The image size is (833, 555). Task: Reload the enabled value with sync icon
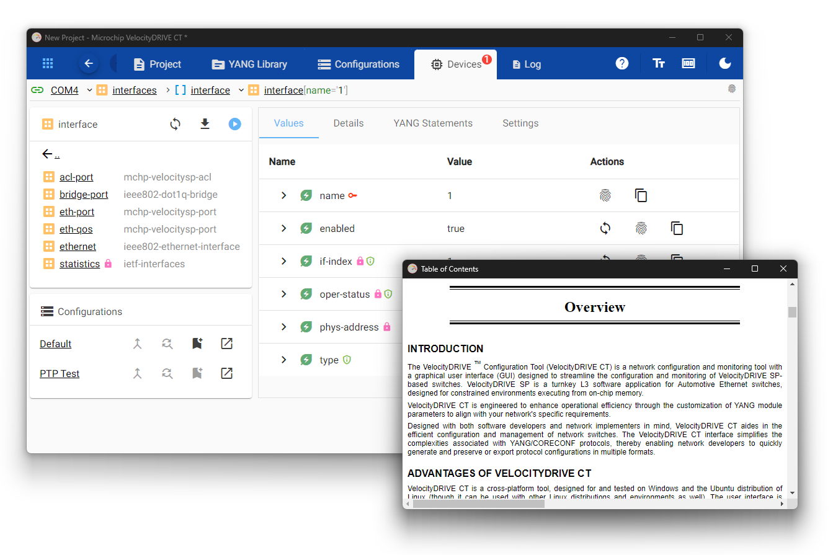click(x=605, y=228)
